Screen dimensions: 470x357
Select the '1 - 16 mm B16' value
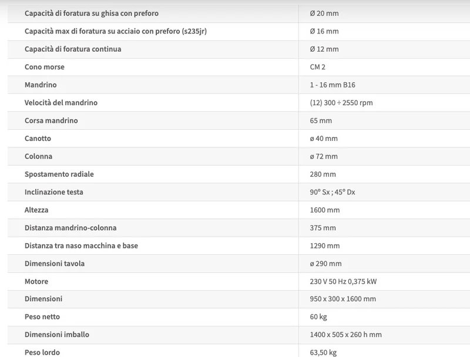[333, 85]
